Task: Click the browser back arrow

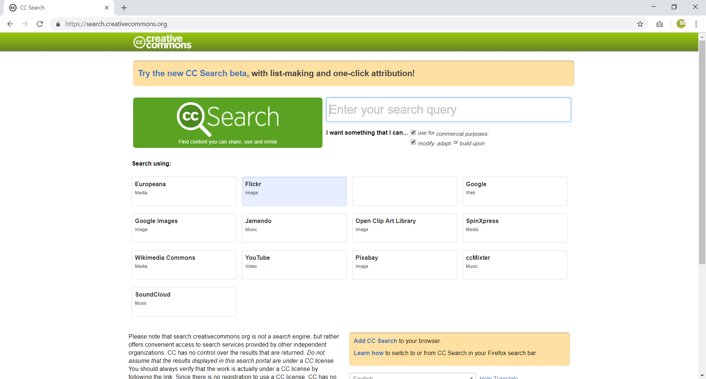Action: [10, 24]
